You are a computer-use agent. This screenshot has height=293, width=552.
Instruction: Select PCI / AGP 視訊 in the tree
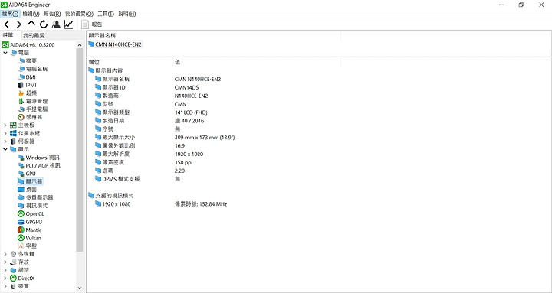point(39,165)
